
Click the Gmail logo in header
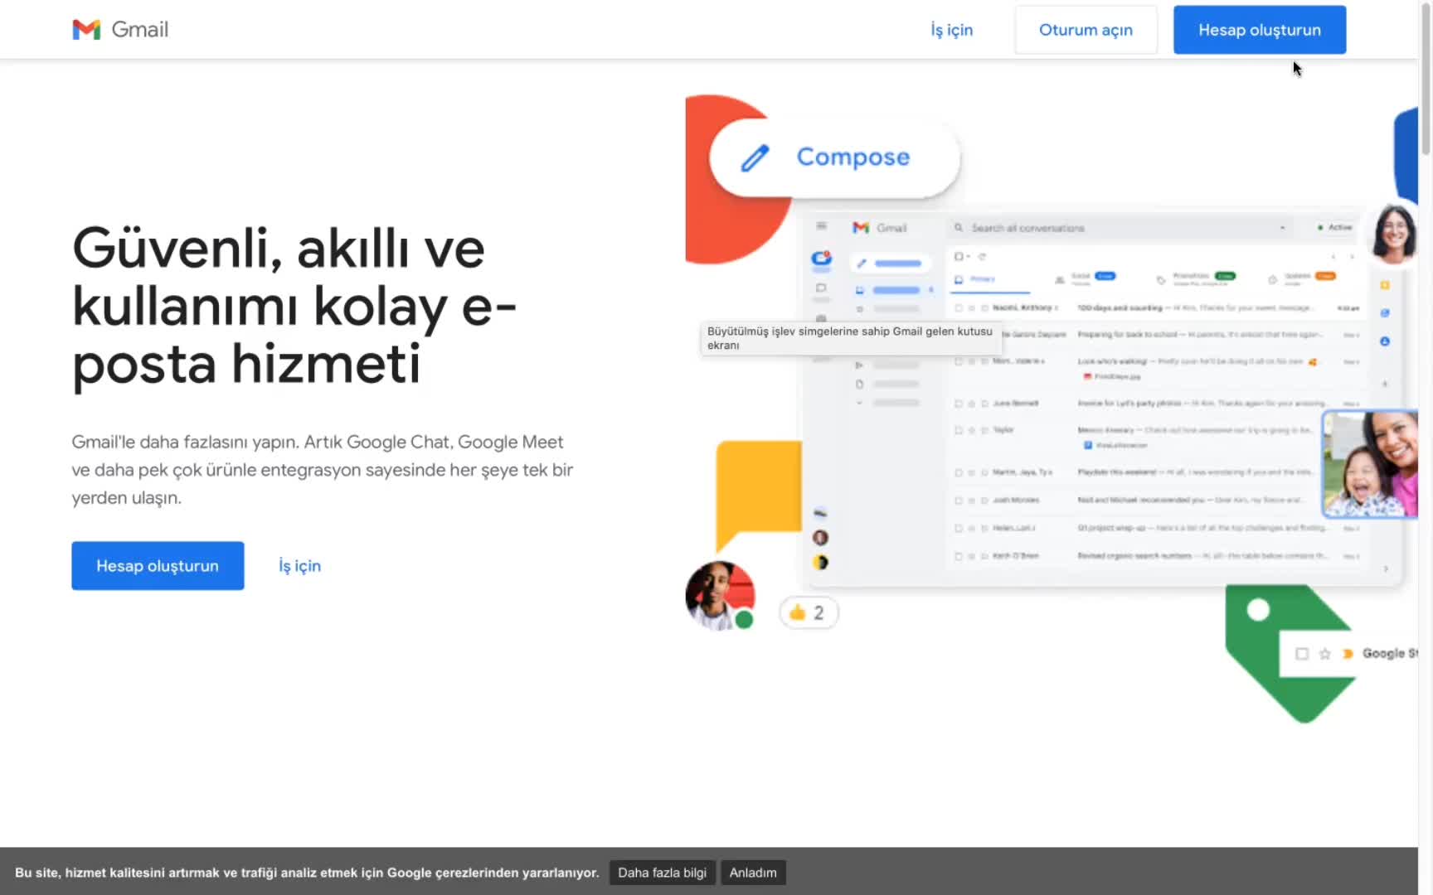pyautogui.click(x=120, y=30)
